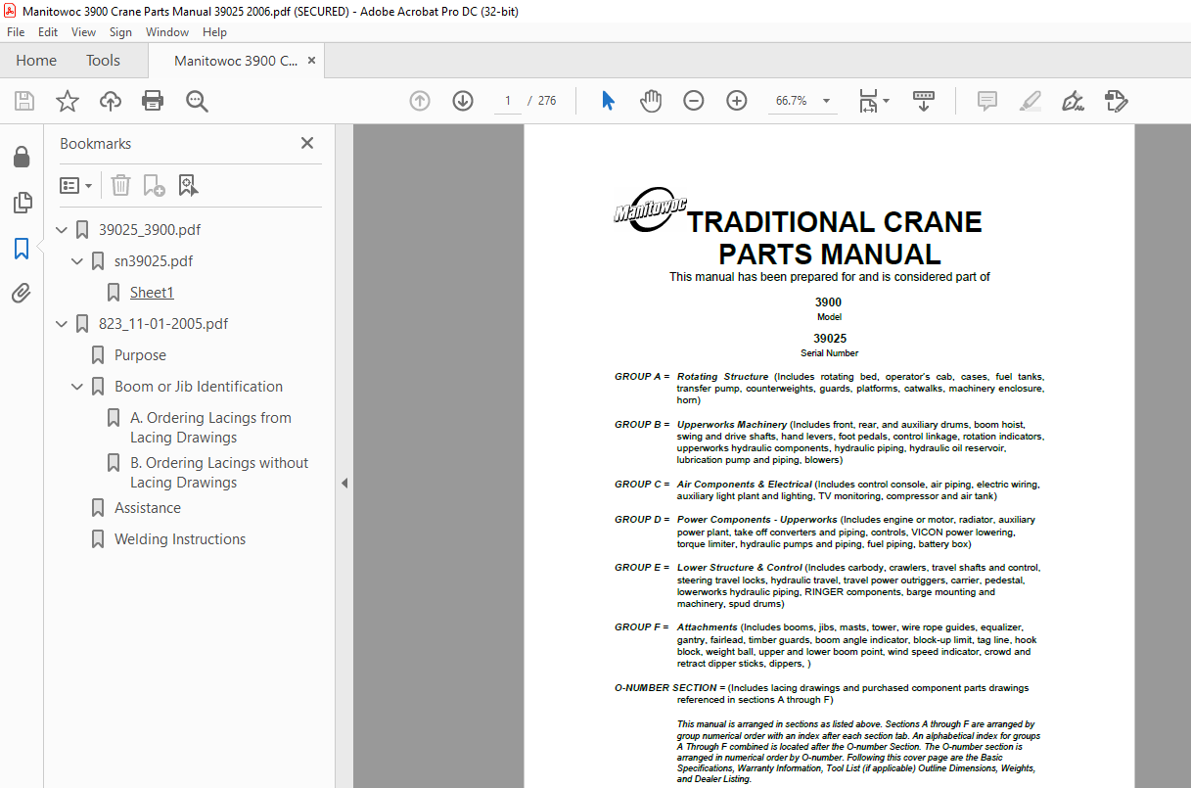Collapse Boom or Jib Identification bookmark
The width and height of the screenshot is (1191, 788).
point(77,387)
